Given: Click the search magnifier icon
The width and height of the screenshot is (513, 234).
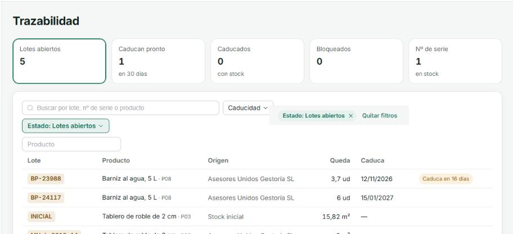Looking at the screenshot, I should (30, 108).
